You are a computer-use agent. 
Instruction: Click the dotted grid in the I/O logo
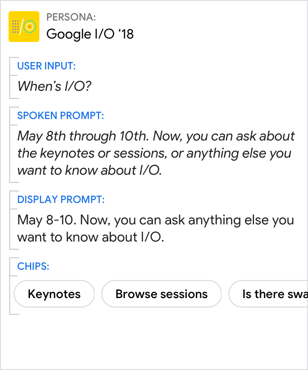tap(16, 27)
